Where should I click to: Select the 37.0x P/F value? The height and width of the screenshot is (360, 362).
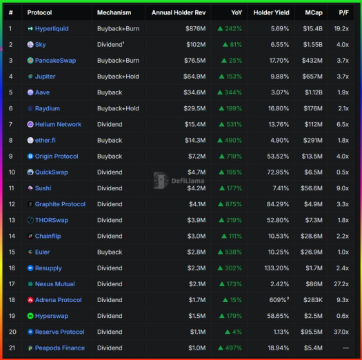pos(341,332)
